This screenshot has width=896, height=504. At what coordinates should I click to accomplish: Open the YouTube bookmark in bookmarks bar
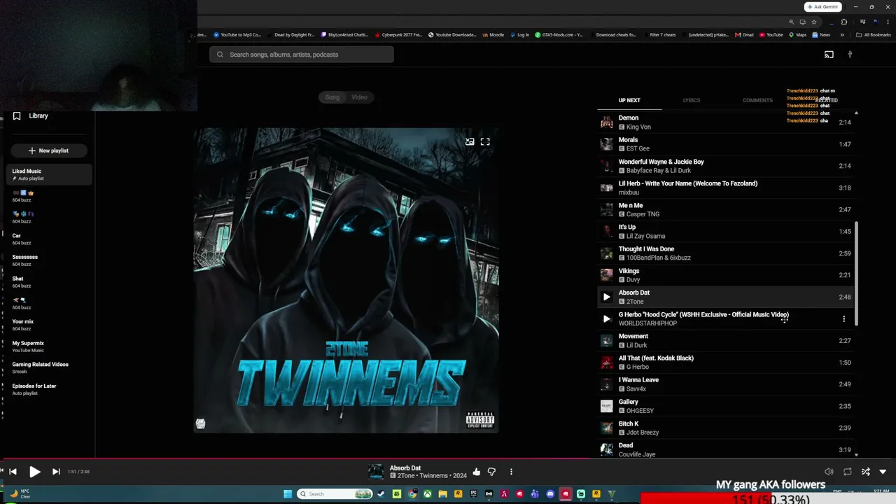[x=771, y=34]
